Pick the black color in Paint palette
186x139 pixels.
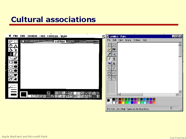[x=114, y=99]
